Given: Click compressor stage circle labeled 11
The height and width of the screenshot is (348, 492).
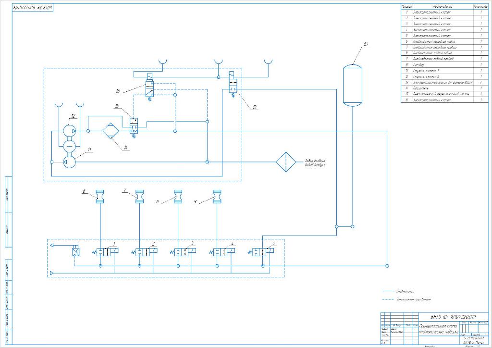Looking at the screenshot, I should [x=69, y=162].
